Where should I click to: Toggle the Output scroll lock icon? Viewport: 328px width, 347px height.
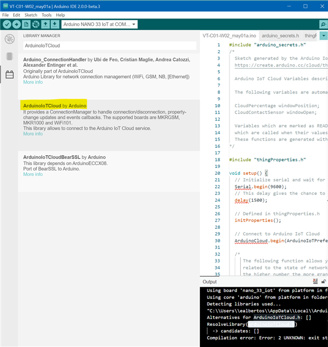[x=323, y=282]
